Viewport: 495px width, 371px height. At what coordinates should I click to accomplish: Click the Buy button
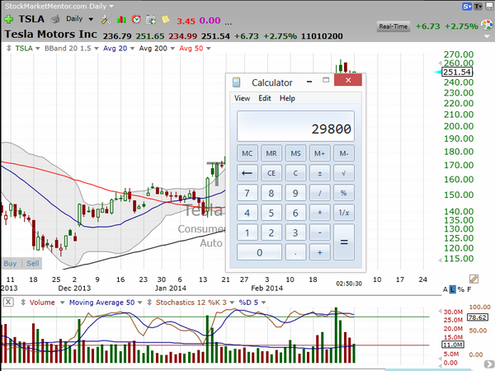pos(10,264)
